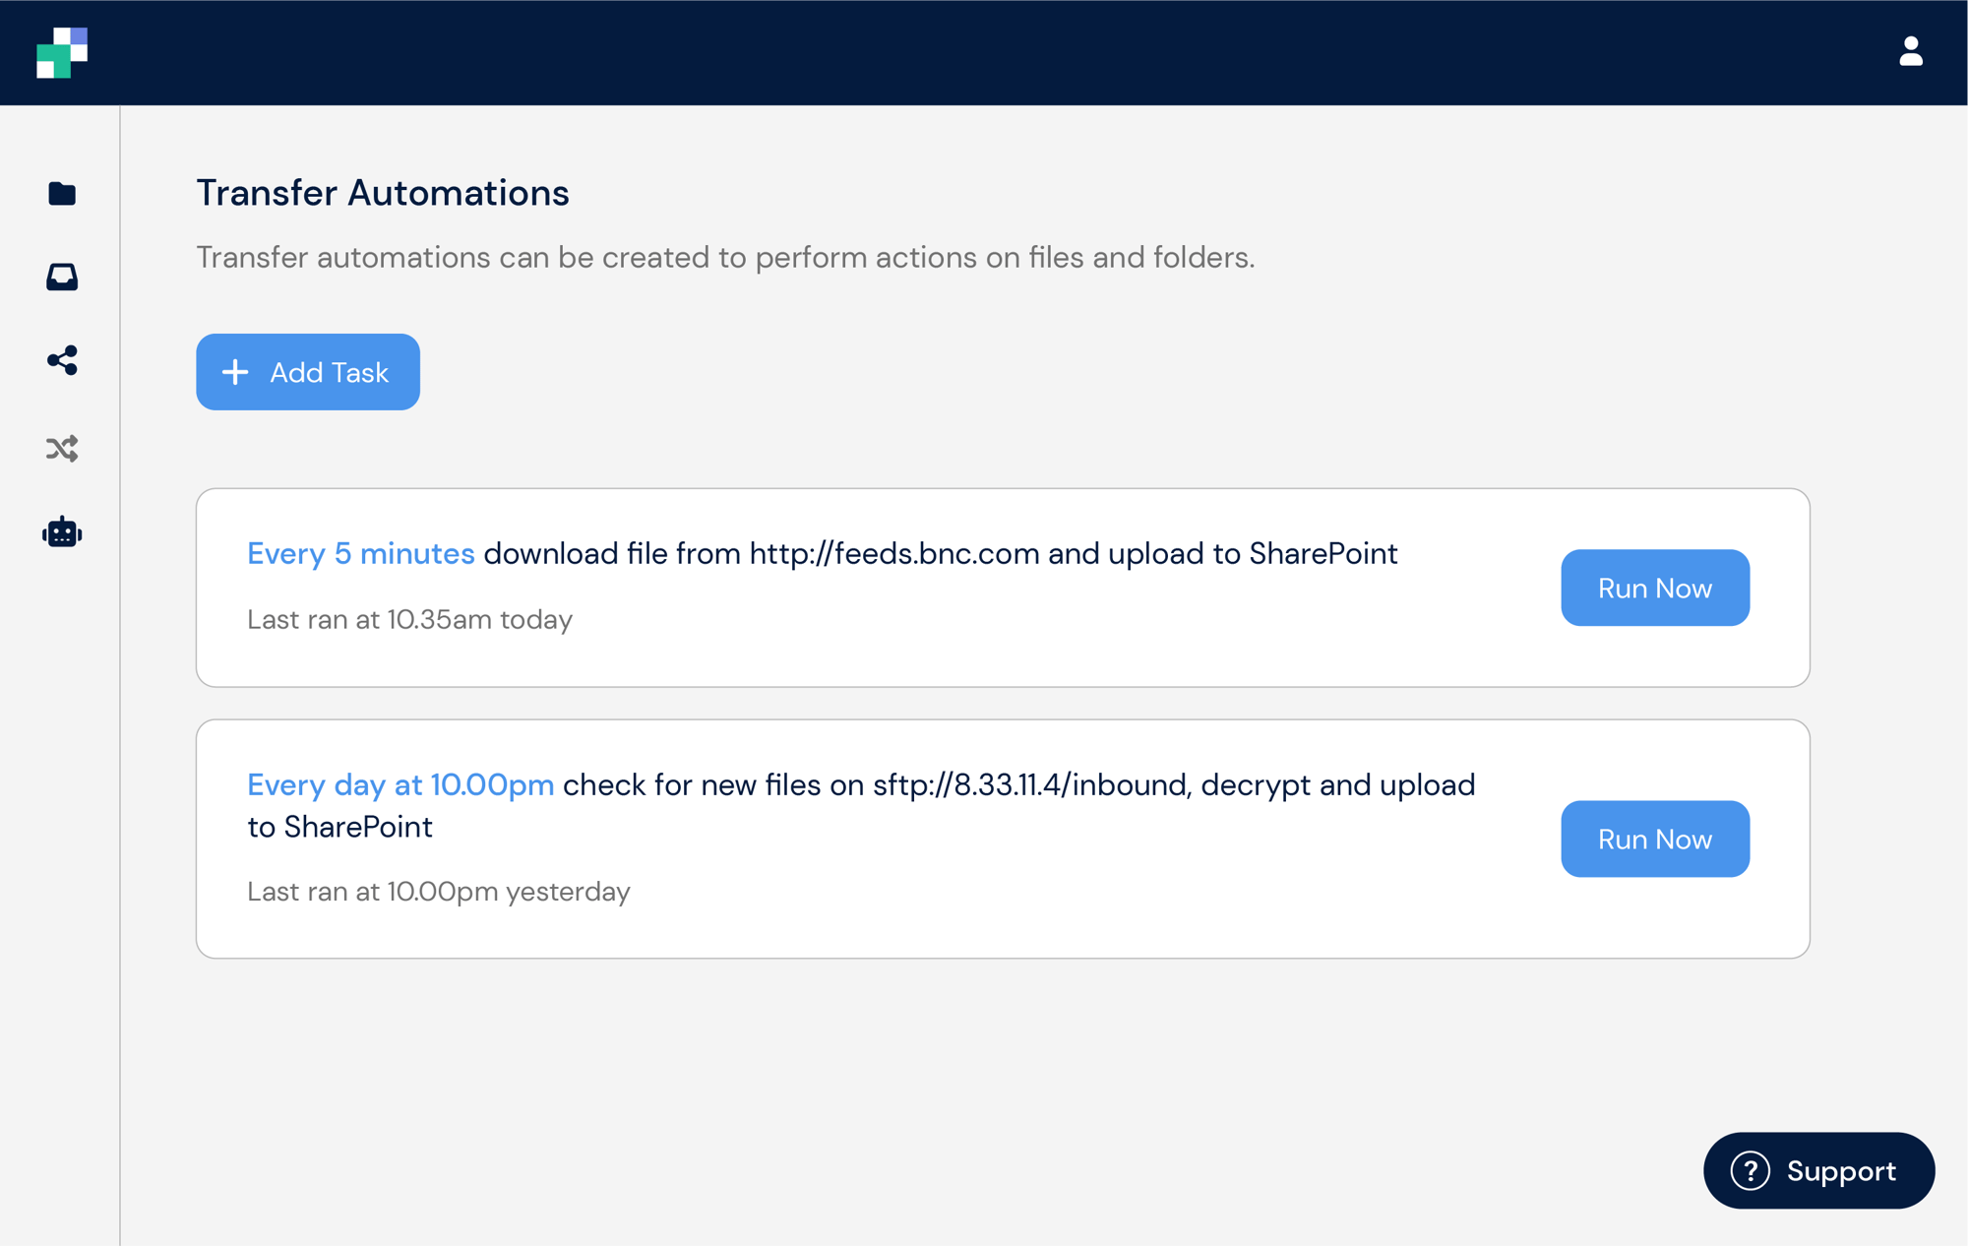Click the app logo in the header
This screenshot has width=1968, height=1246.
[x=62, y=52]
